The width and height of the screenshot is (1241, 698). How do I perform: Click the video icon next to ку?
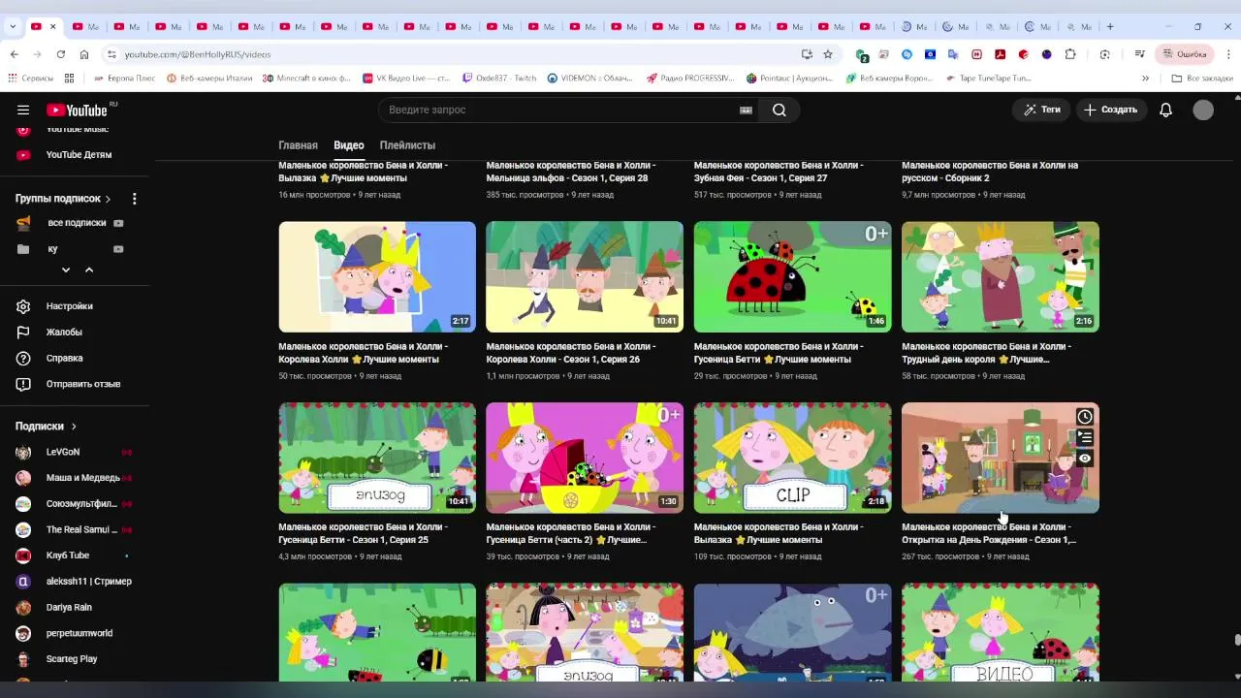(118, 249)
